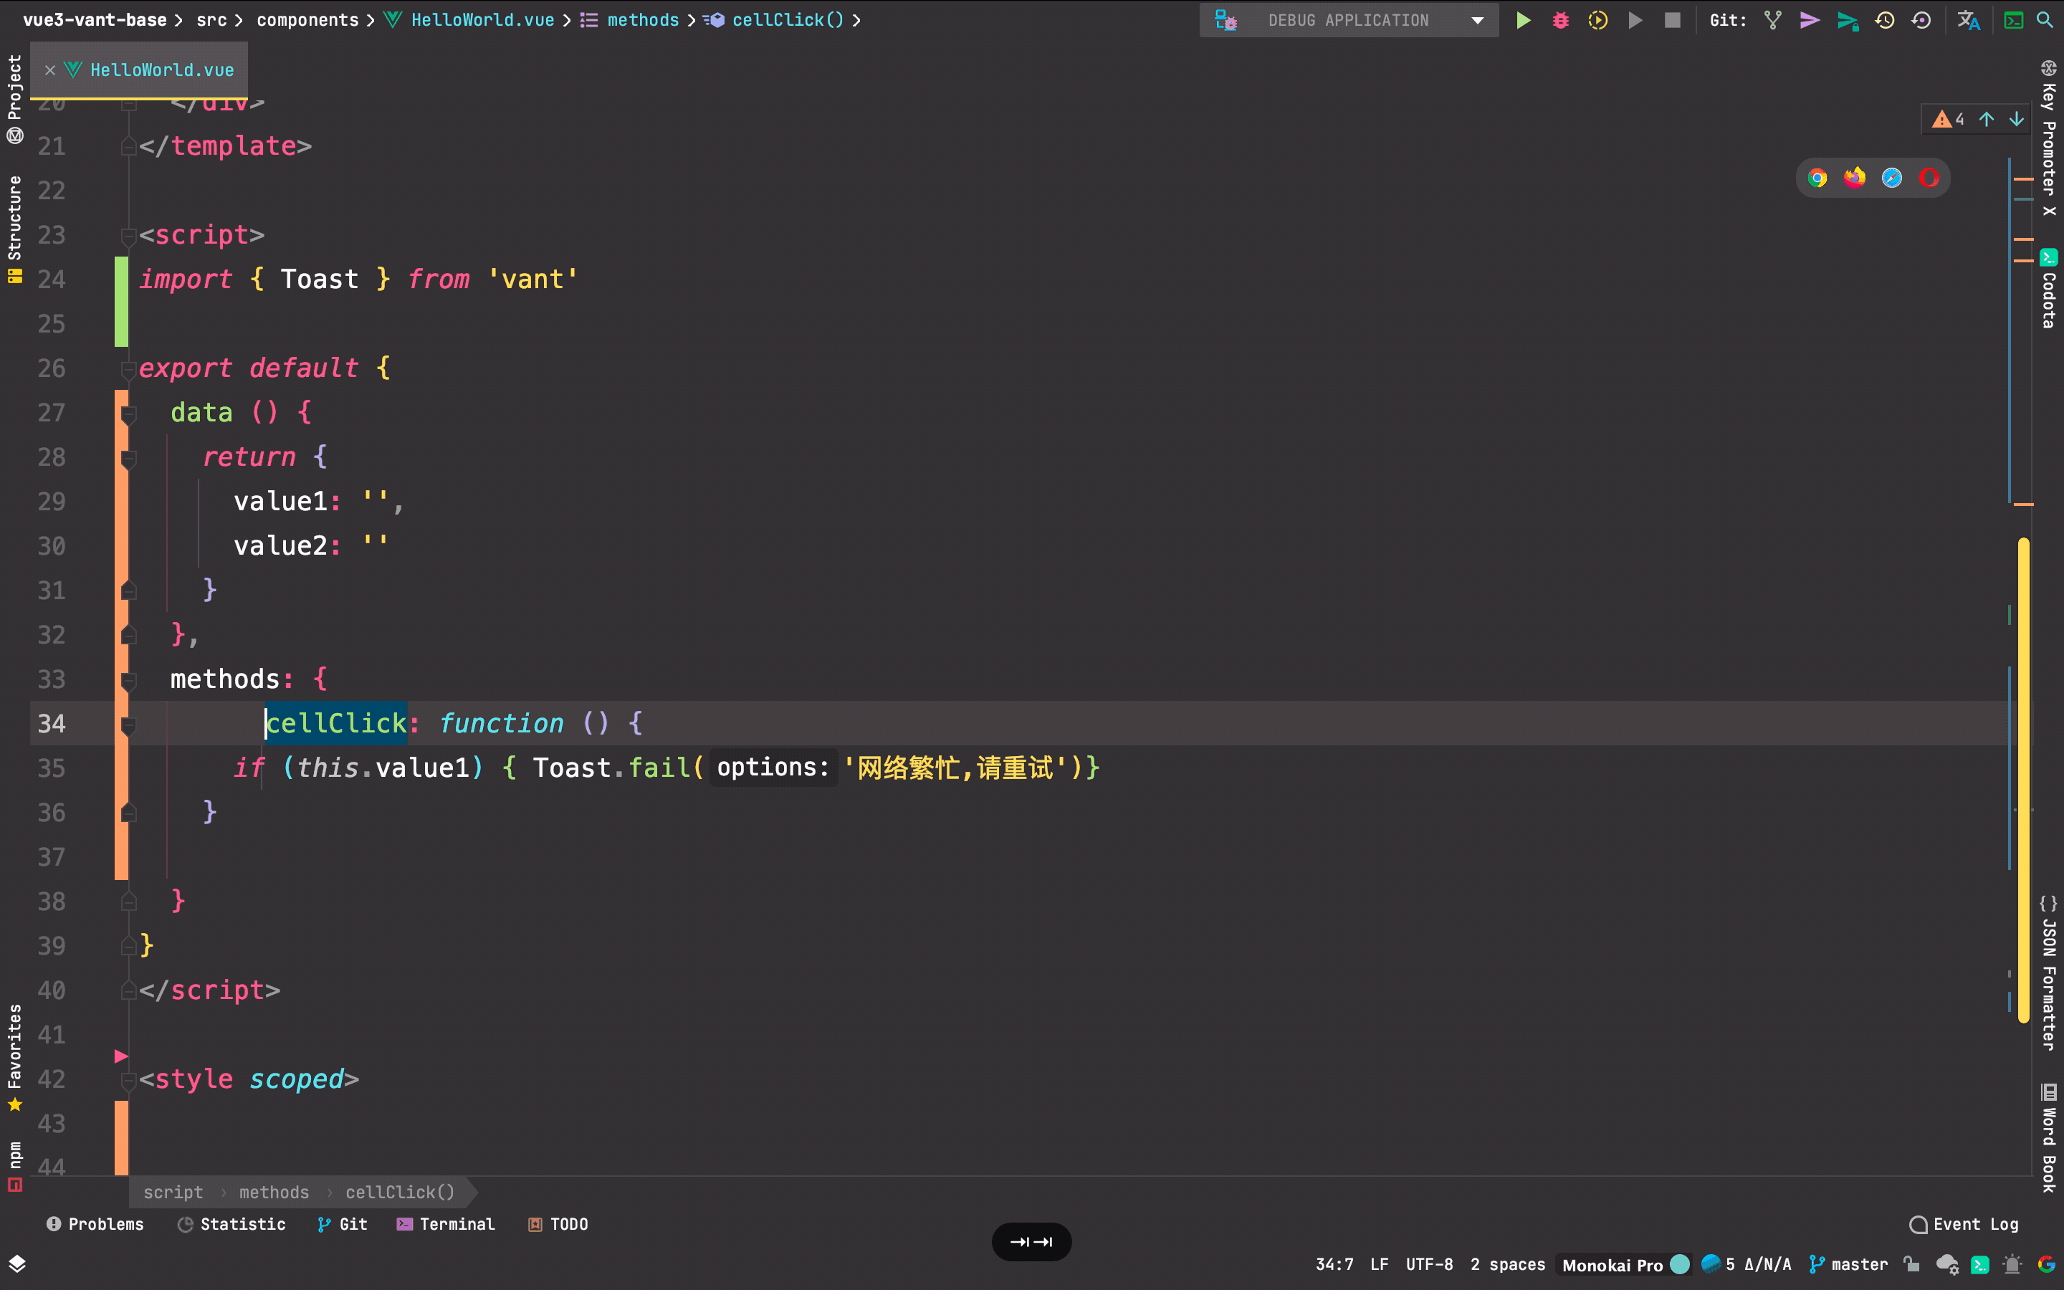
Task: Toggle the file read-only lock icon
Action: [x=1911, y=1264]
